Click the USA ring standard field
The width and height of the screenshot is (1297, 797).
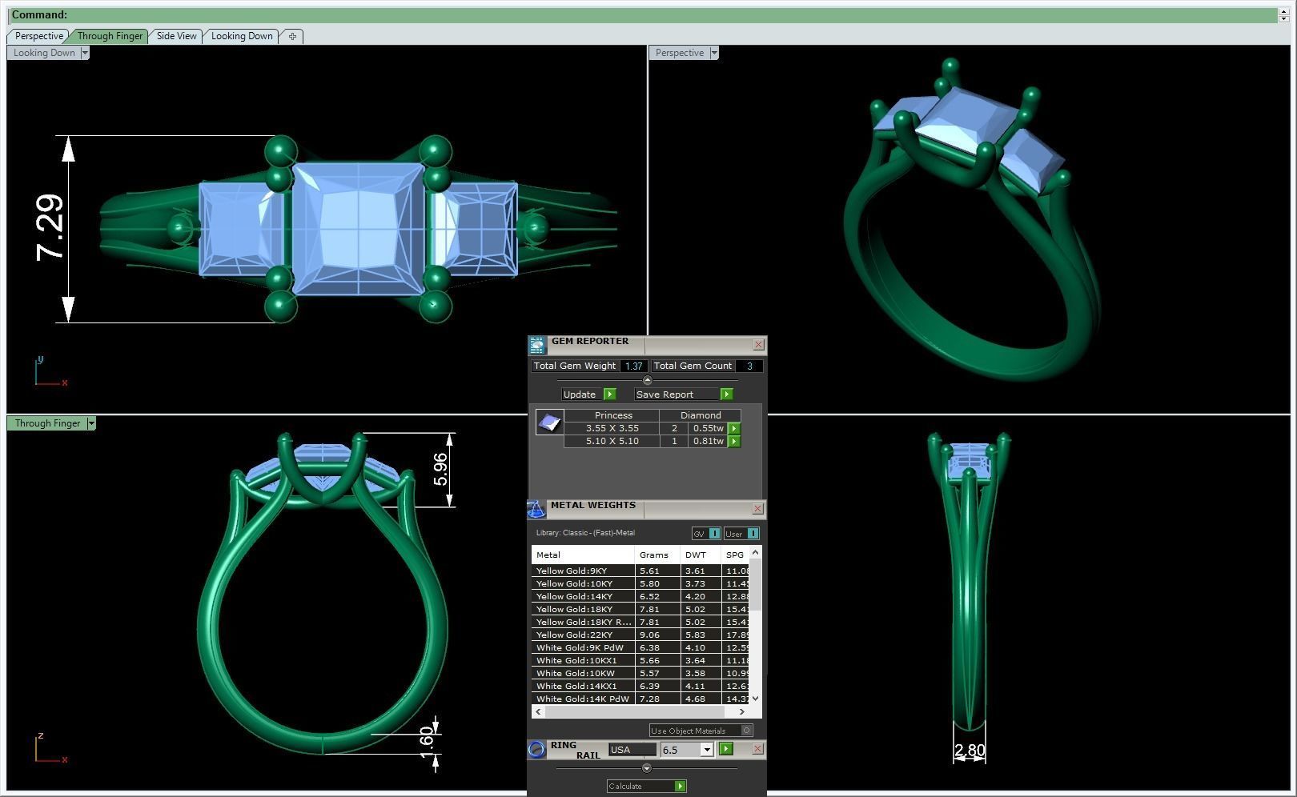pyautogui.click(x=632, y=750)
